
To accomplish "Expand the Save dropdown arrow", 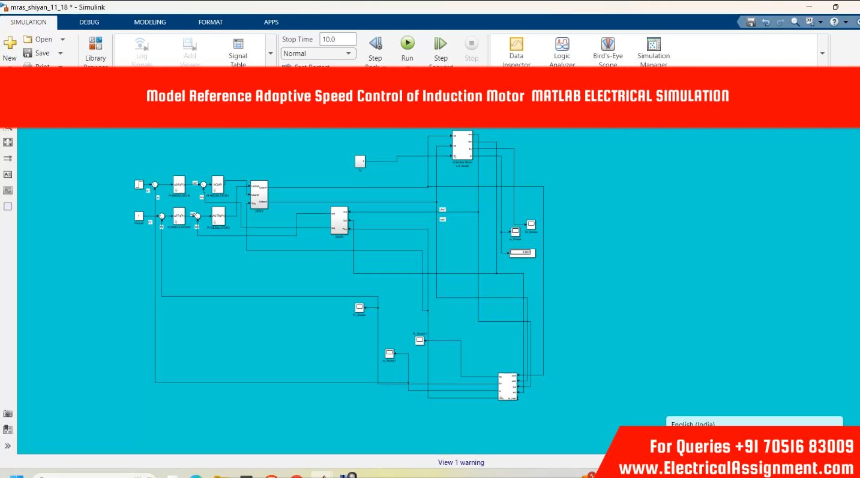I will [61, 53].
